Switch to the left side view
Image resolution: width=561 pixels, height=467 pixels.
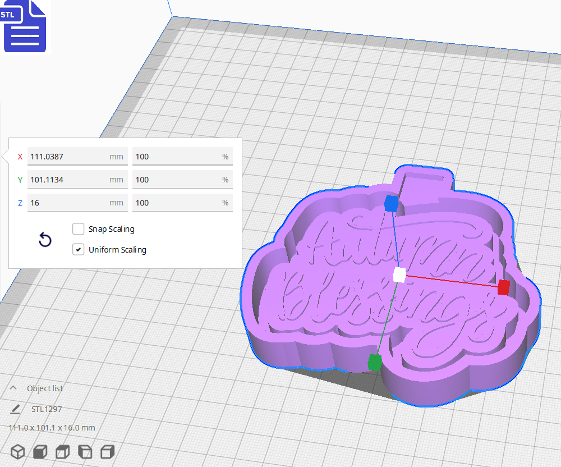click(85, 451)
